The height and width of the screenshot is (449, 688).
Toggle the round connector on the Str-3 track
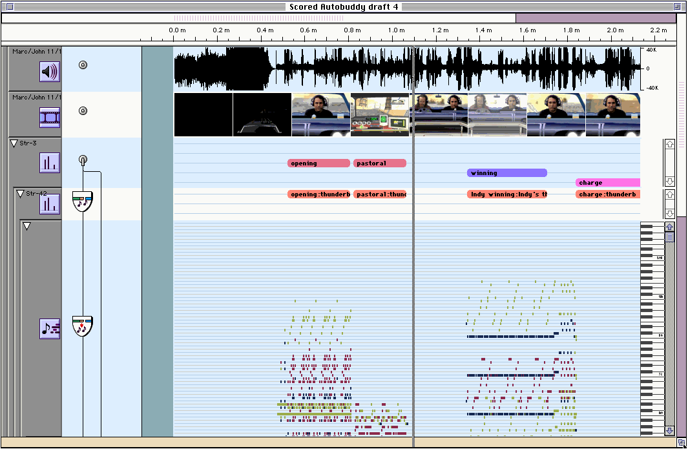(83, 160)
